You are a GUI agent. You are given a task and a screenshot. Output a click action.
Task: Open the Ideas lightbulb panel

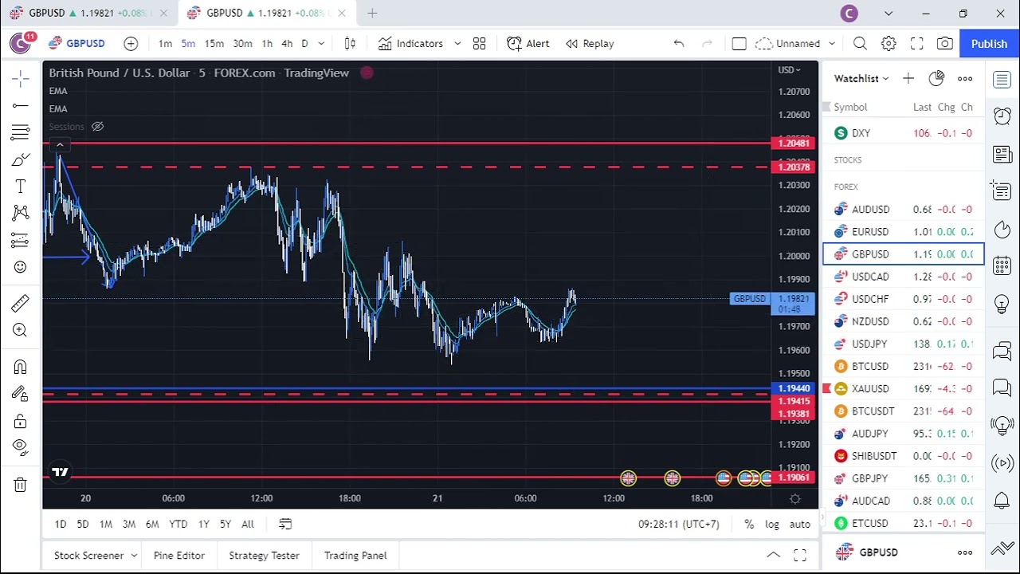(x=1002, y=305)
